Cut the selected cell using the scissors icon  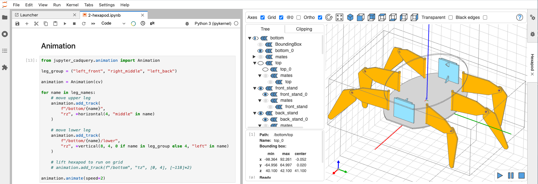36,24
